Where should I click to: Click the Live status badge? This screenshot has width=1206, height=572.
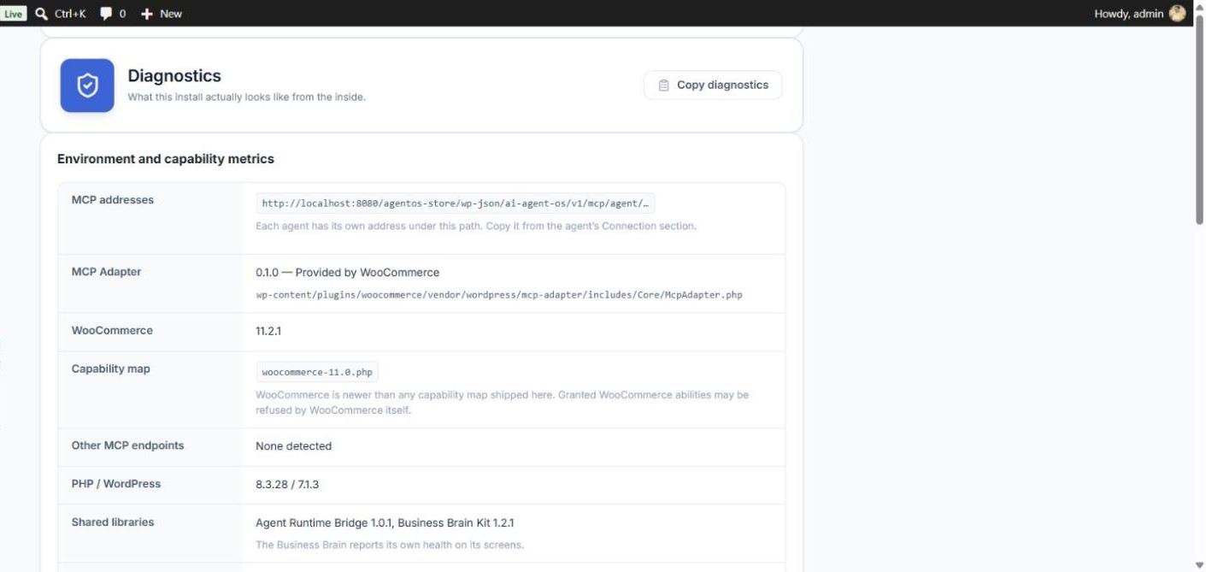(13, 14)
